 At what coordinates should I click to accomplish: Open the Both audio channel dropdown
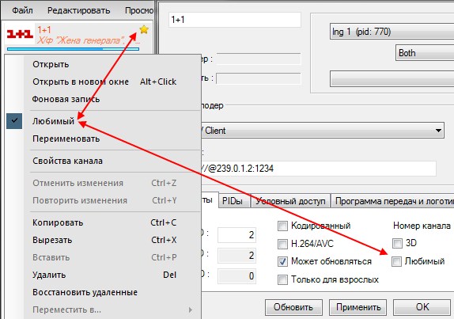point(425,53)
